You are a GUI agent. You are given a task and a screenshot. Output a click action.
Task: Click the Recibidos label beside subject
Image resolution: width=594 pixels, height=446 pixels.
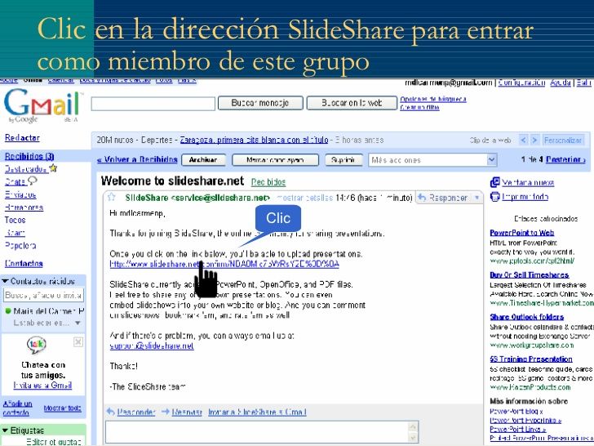[x=268, y=182]
